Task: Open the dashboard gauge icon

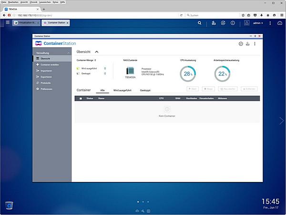Action: [x=280, y=23]
